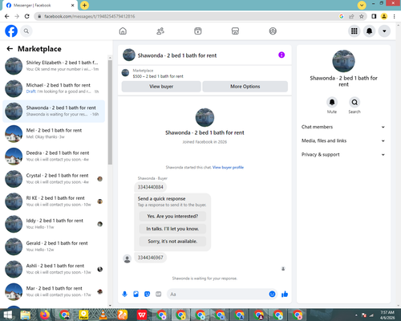The image size is (401, 321).
Task: Open Mel conversation
Action: pos(54,134)
